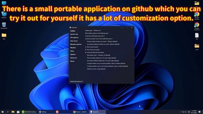Open Recycle Bin desktop icon

pos(4,26)
